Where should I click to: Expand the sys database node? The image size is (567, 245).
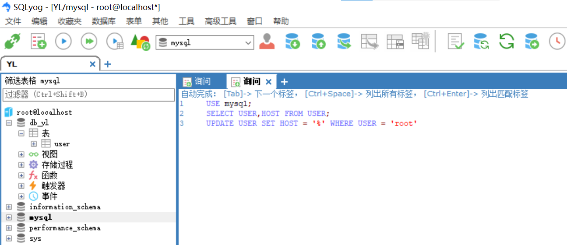point(9,238)
